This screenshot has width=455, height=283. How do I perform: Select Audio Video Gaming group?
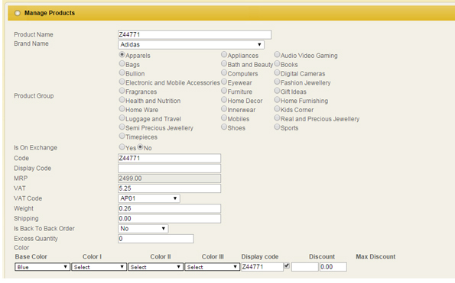tap(277, 54)
